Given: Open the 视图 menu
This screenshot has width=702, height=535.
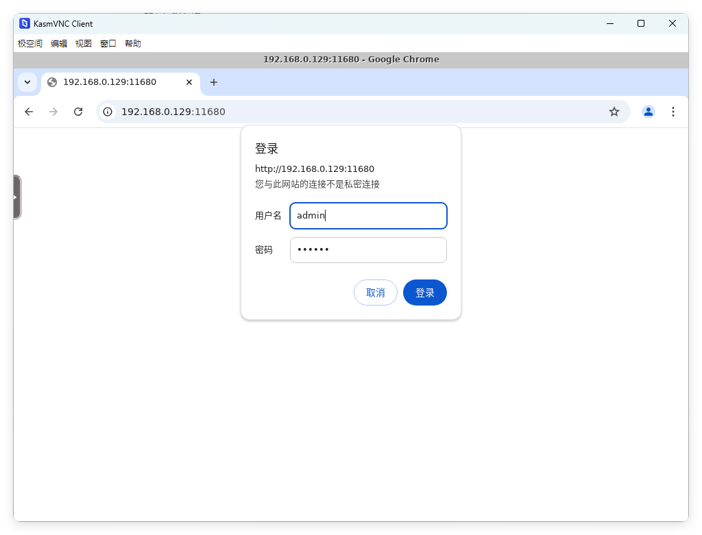Looking at the screenshot, I should [83, 43].
